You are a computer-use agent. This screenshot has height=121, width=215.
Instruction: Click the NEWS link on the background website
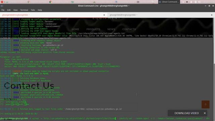(111, 29)
